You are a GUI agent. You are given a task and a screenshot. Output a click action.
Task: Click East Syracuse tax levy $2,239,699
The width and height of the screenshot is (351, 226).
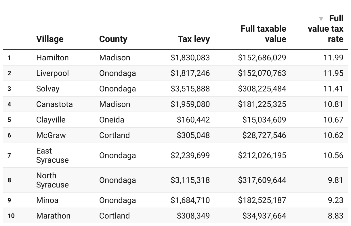point(190,155)
